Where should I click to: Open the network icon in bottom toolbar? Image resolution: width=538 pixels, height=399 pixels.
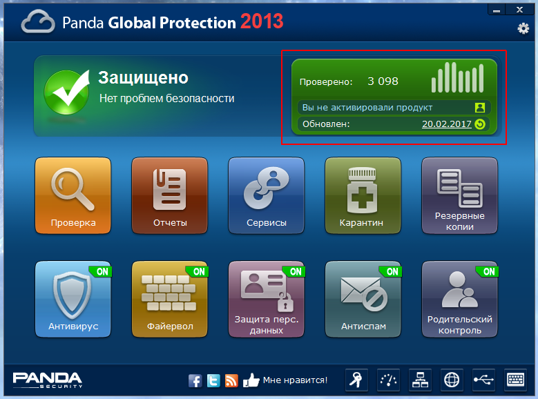tap(420, 380)
